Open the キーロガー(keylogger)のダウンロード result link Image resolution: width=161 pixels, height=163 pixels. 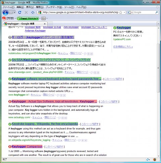[43, 37]
